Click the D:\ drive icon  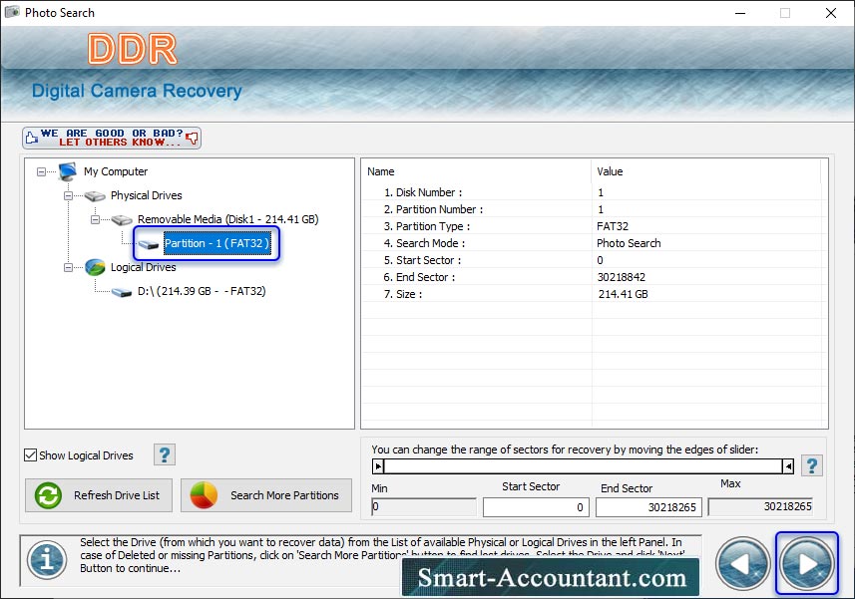[122, 292]
